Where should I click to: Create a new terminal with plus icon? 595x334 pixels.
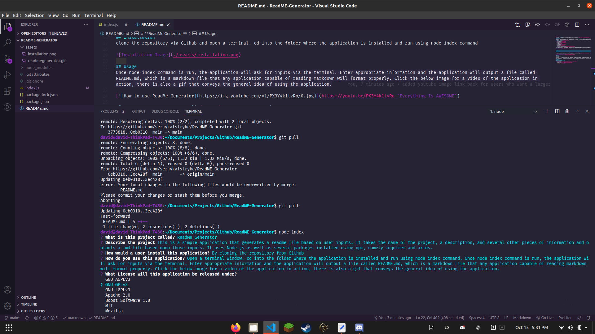coord(547,111)
